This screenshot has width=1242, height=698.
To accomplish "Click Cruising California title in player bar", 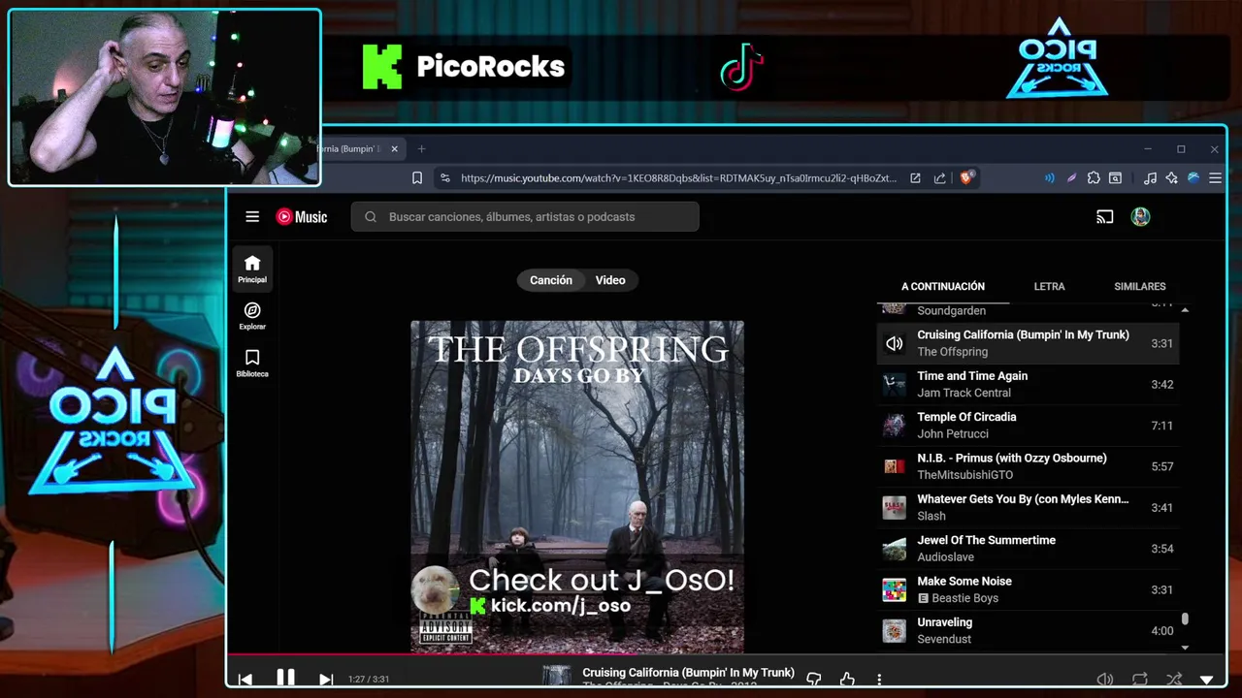I will click(688, 673).
